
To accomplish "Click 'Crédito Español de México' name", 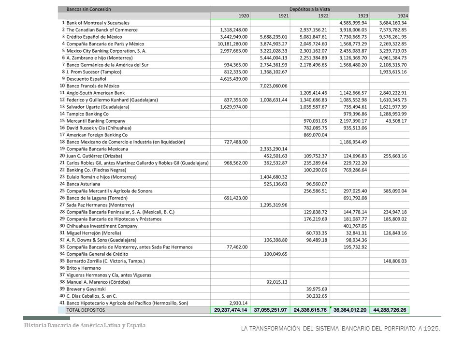I will click(94, 37).
